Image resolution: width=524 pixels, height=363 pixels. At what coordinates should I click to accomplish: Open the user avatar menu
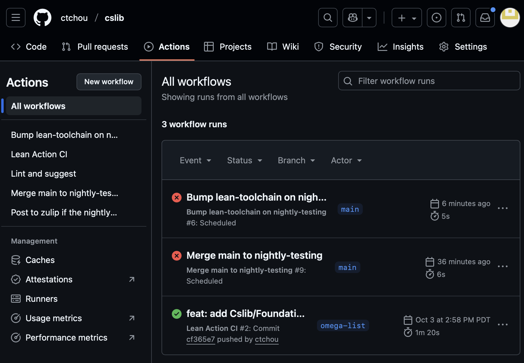[510, 18]
